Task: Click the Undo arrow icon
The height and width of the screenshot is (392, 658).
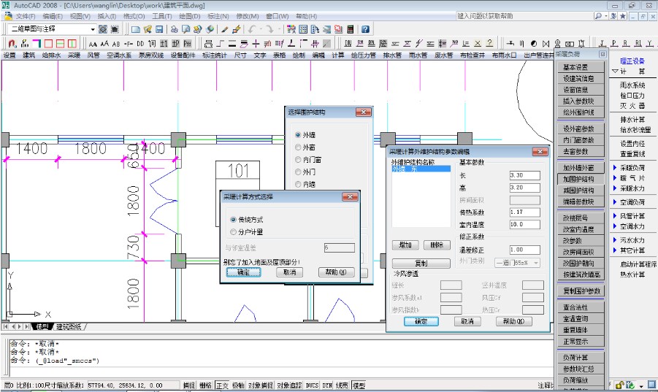Action: 252,29
